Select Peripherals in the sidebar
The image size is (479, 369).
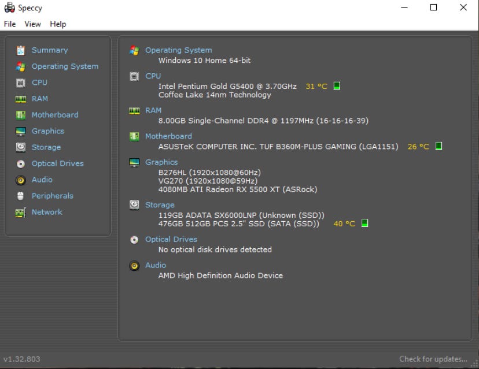(53, 196)
